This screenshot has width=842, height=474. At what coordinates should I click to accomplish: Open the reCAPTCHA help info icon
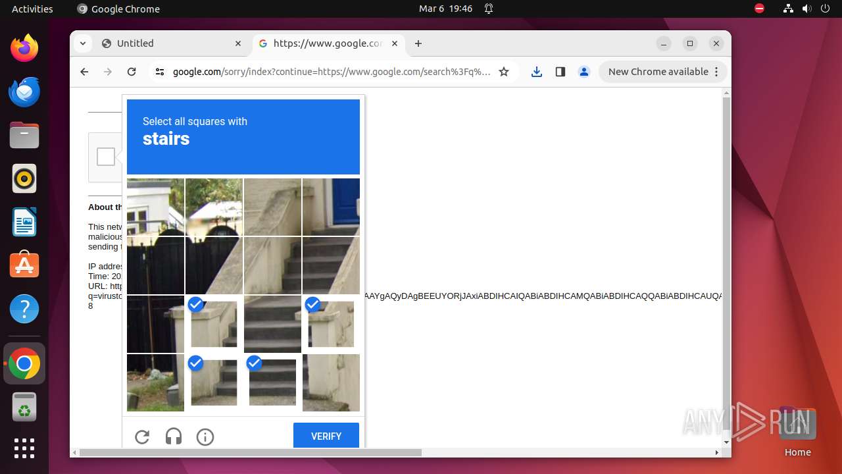205,436
